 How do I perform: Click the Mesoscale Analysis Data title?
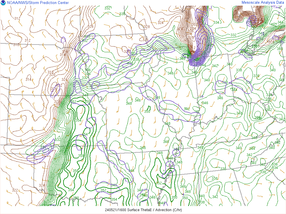[263, 3]
